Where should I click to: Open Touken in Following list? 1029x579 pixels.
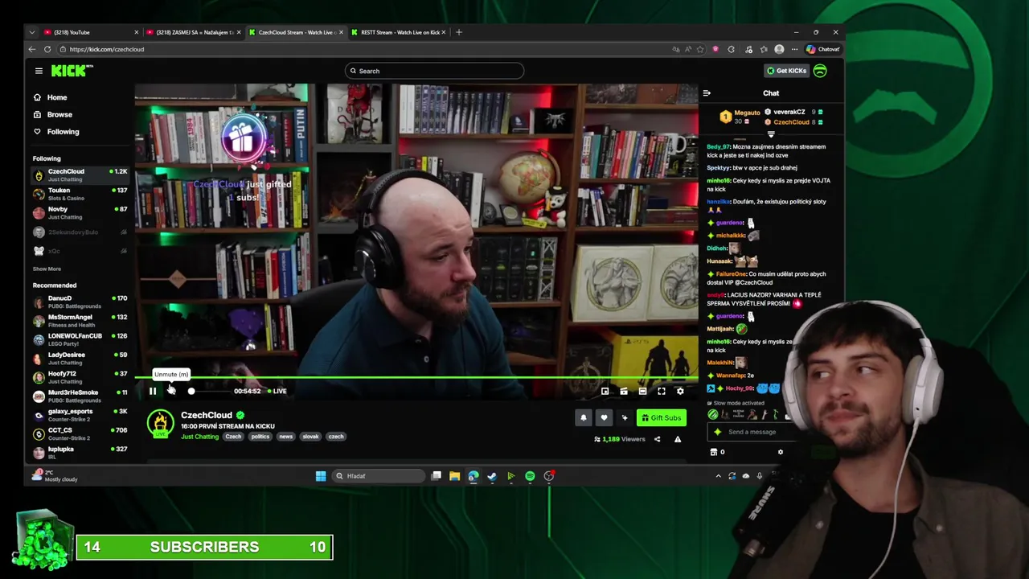pos(80,194)
